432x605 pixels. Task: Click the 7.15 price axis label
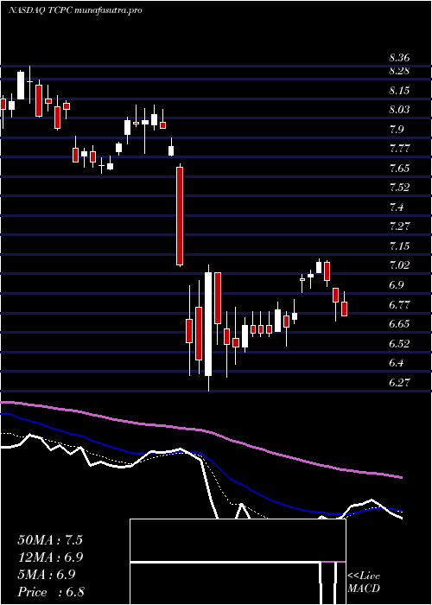click(x=399, y=245)
